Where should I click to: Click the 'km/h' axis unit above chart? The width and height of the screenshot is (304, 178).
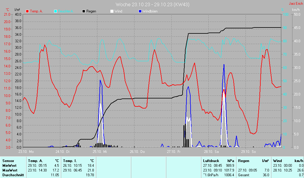tap(296, 10)
